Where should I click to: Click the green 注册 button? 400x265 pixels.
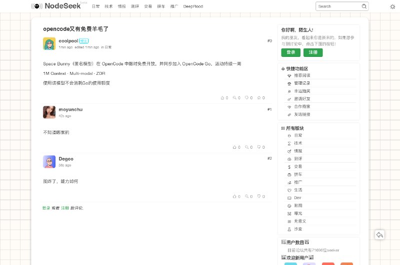(313, 52)
